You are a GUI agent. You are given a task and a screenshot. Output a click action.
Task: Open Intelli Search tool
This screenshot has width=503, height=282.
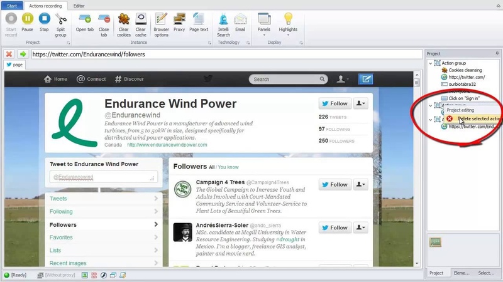click(224, 19)
